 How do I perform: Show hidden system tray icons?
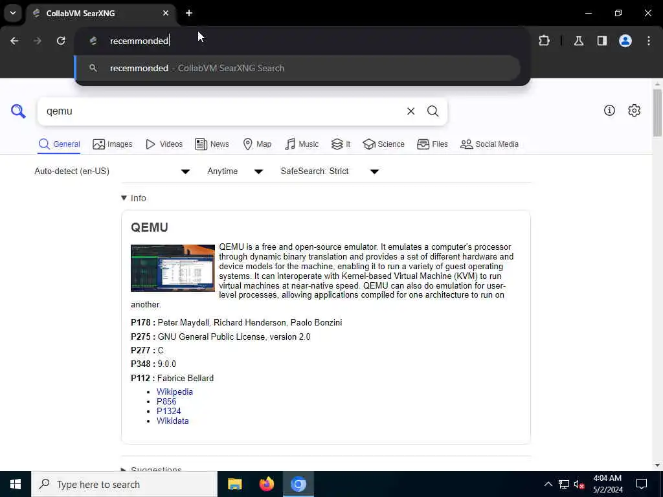tap(548, 484)
